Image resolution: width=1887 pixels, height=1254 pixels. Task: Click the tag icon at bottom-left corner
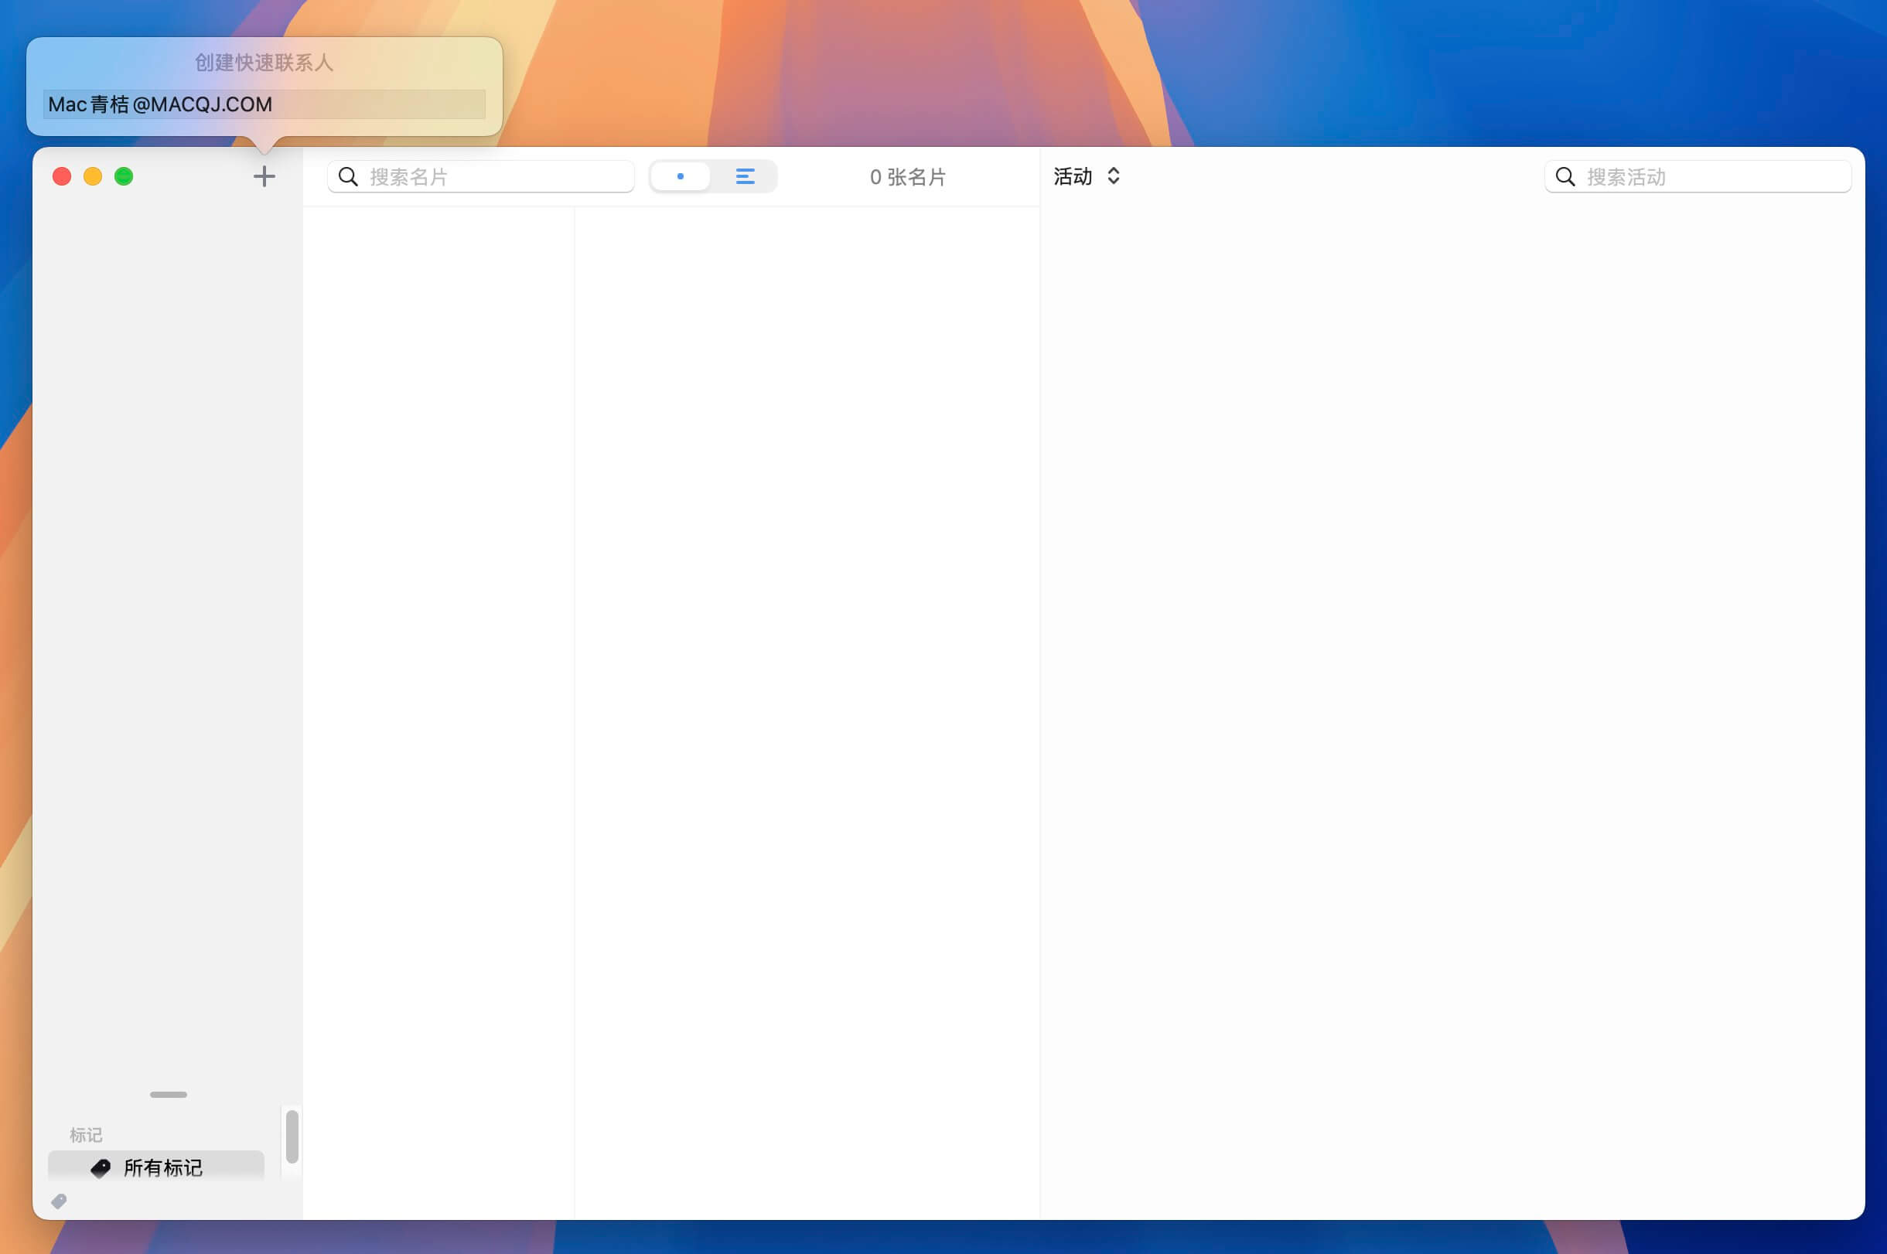[59, 1201]
